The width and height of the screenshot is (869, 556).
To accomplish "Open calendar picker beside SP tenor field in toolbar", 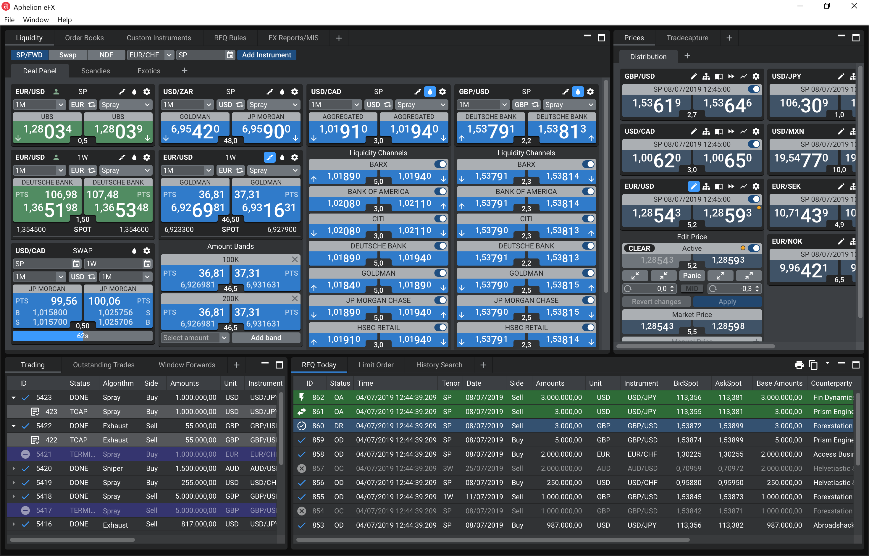I will coord(230,55).
